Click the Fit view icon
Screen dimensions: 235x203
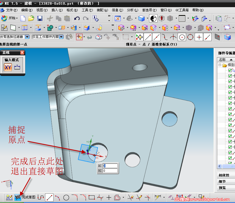118,19
